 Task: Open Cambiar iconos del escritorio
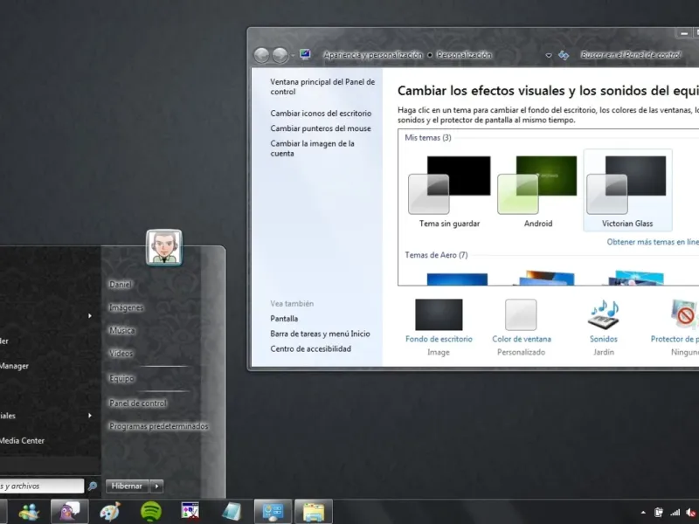coord(321,114)
